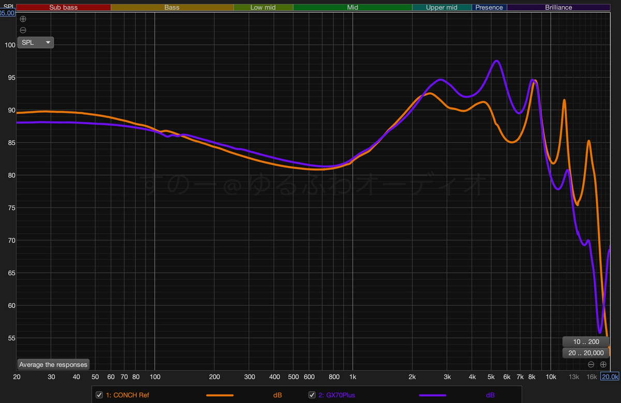This screenshot has width=621, height=403.
Task: Click the Low mid band label
Action: pos(263,7)
